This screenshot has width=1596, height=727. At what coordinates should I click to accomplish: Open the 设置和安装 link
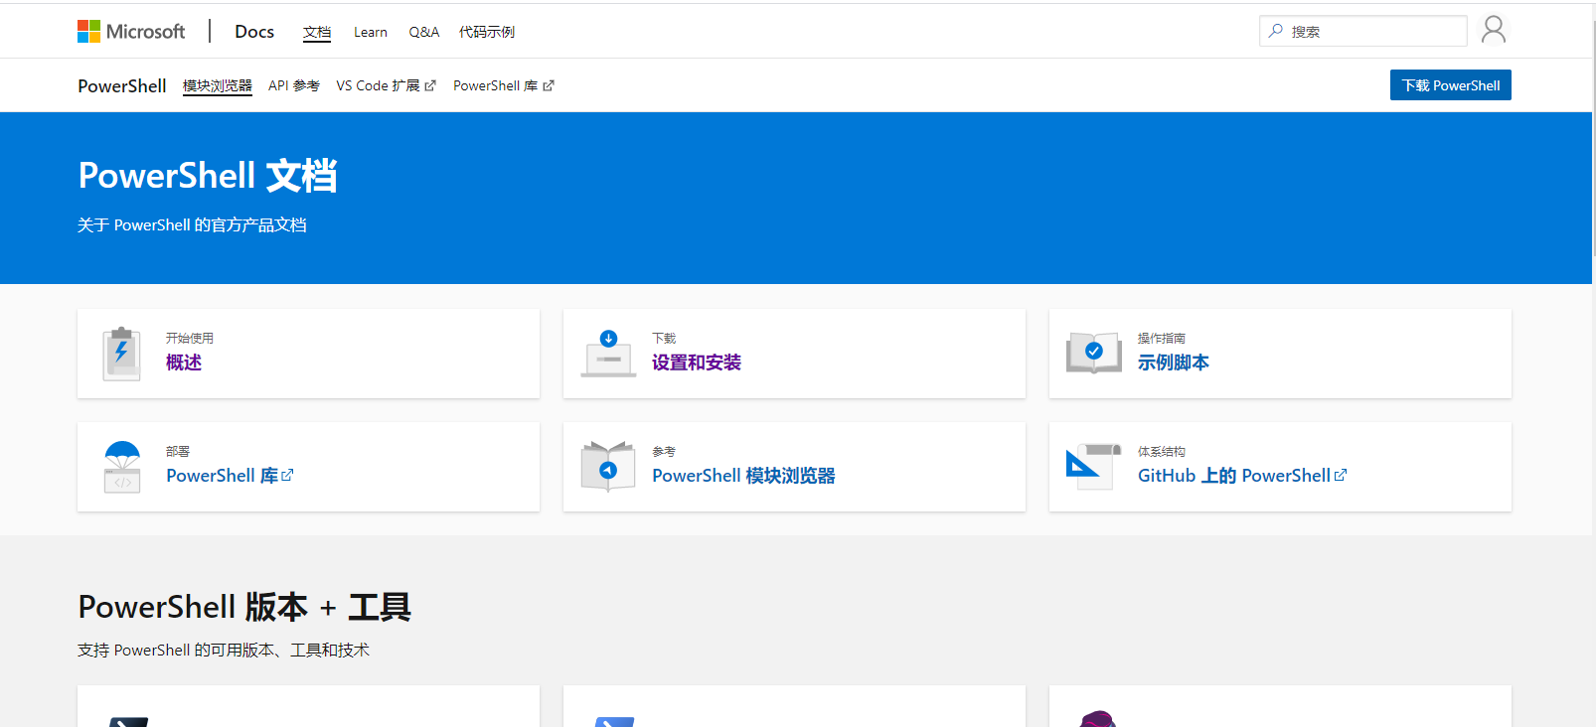tap(697, 363)
